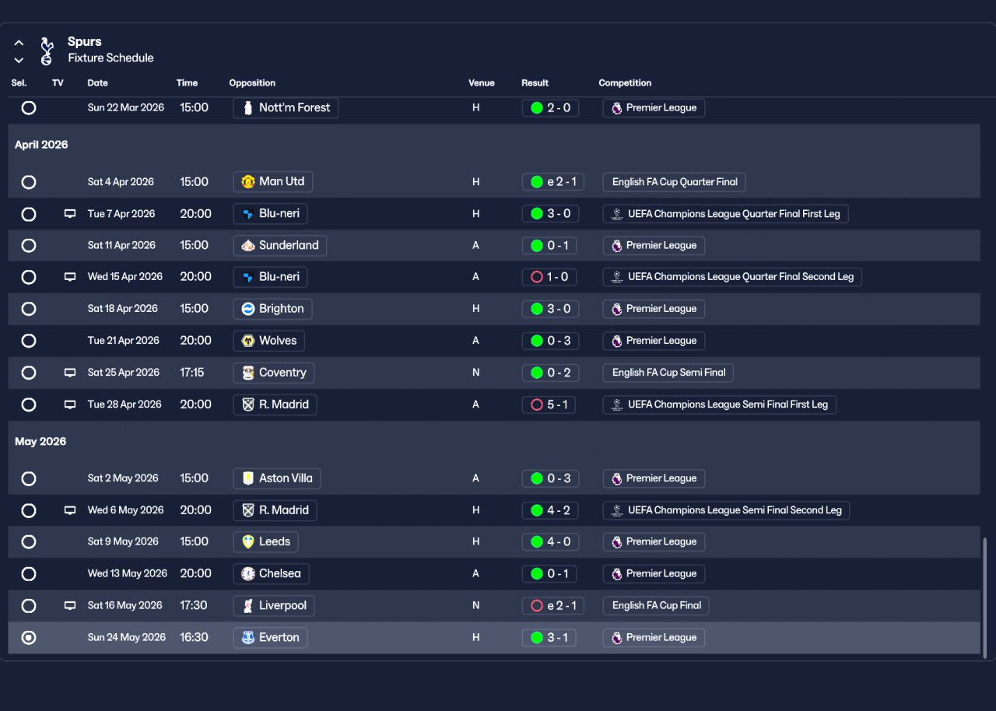Click the Wolves club badge icon
Viewport: 996px width, 711px height.
248,341
